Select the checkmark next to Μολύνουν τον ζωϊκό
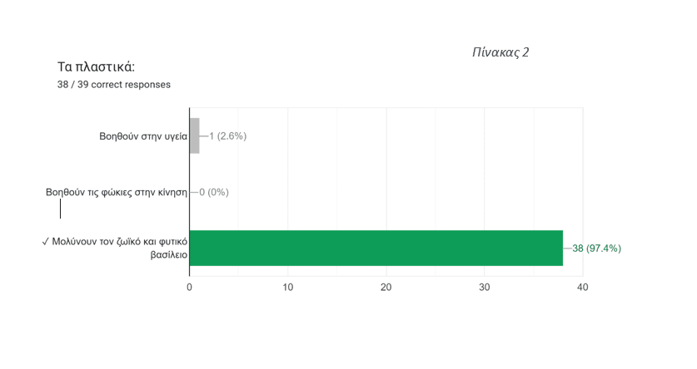Image resolution: width=697 pixels, height=369 pixels. point(45,241)
